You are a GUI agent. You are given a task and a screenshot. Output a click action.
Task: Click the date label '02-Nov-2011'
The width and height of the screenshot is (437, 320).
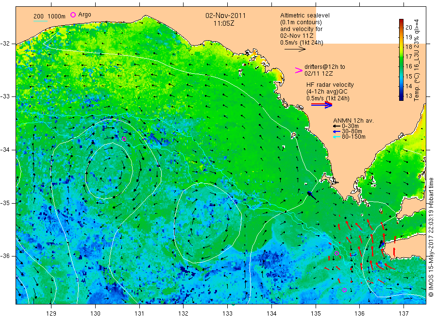click(x=225, y=16)
